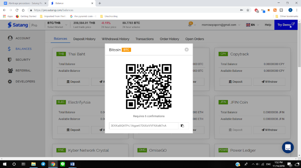Open the RSS extension icon
Viewport: 301px width, 168px height.
tap(275, 10)
